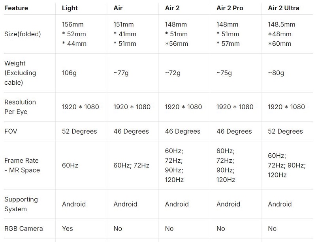
Task: Click the 156mm * 52mm * 44mm size cell
Action: point(74,34)
